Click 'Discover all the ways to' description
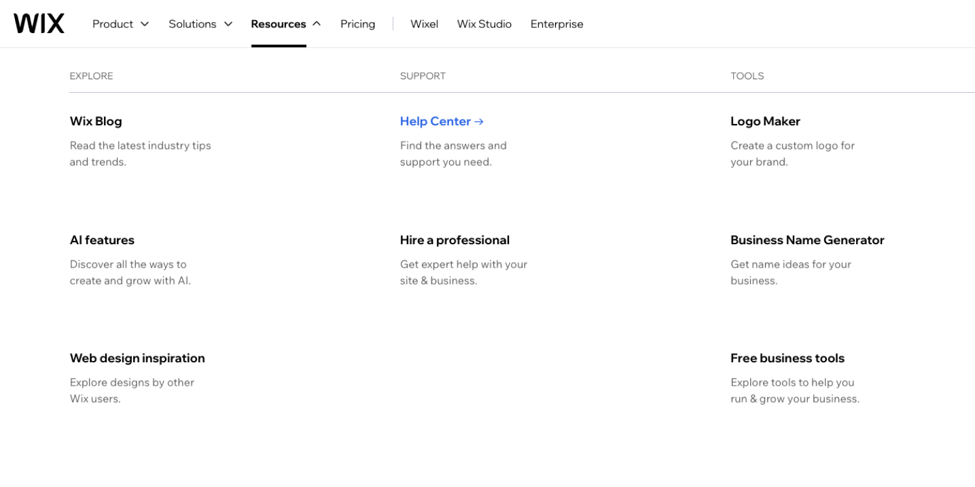The image size is (975, 487). [x=128, y=264]
